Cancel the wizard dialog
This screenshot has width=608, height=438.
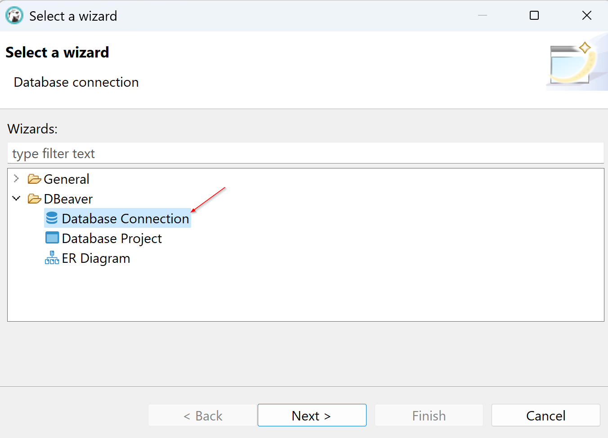click(545, 416)
